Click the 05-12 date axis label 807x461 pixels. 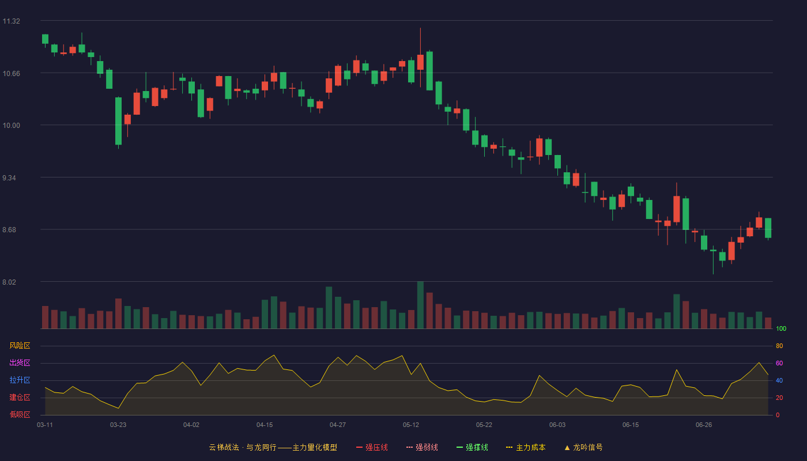click(x=411, y=425)
